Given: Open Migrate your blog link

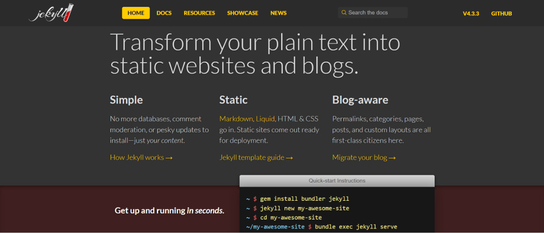Looking at the screenshot, I should point(364,158).
